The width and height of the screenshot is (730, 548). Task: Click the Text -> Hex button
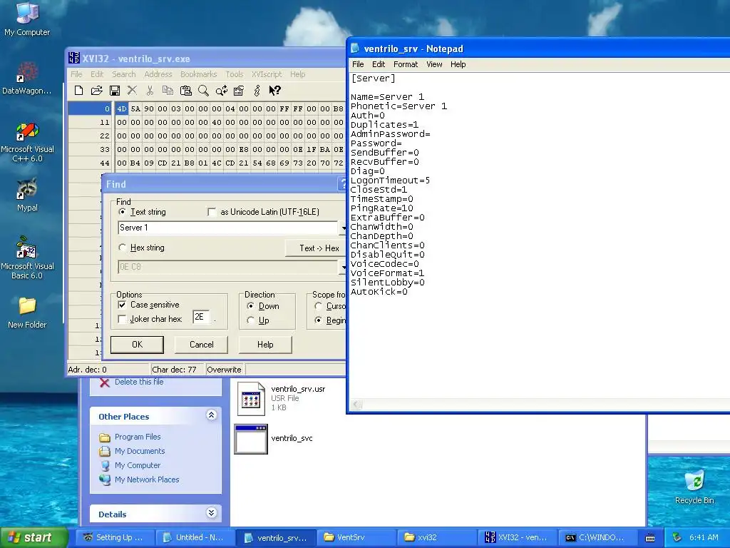pyautogui.click(x=316, y=248)
